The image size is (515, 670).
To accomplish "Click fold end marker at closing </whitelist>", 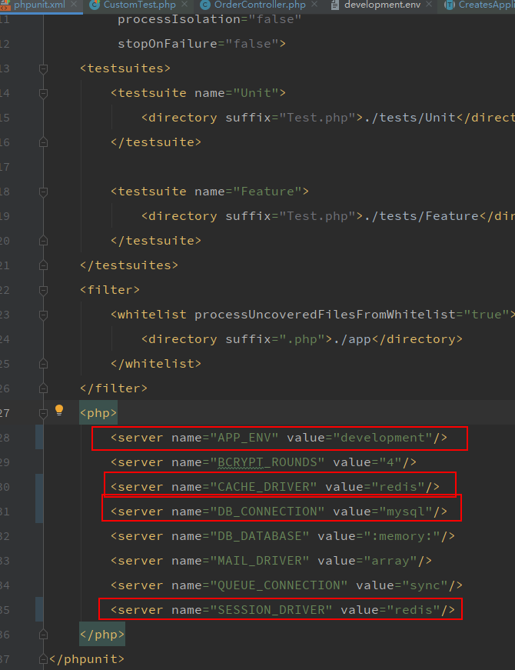I will coord(44,364).
